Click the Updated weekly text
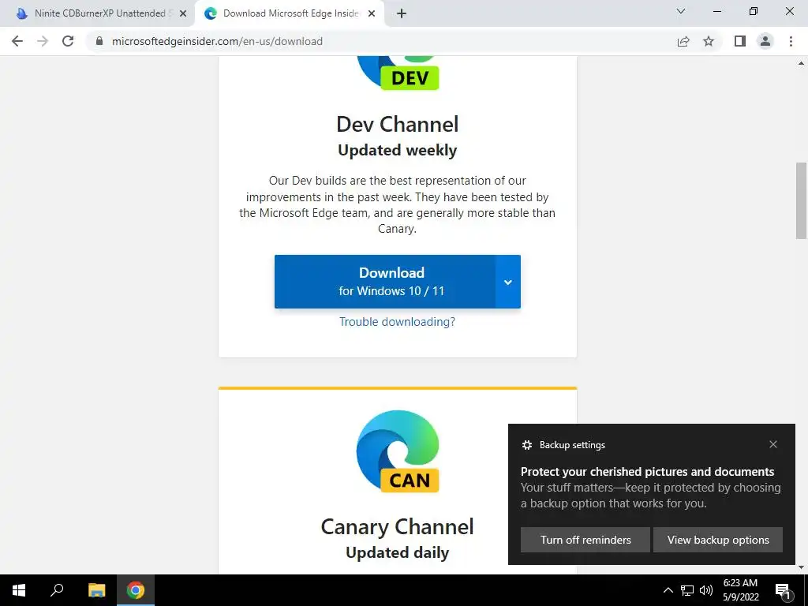Screen dimensions: 808x606 [398, 150]
